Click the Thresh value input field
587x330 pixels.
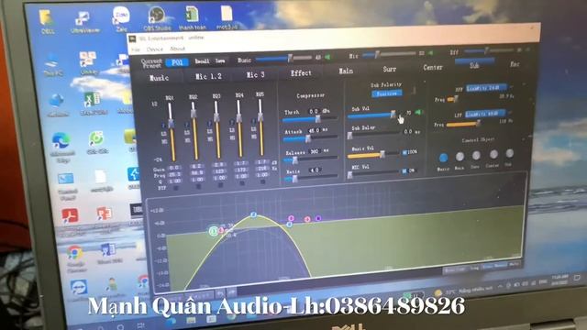(314, 111)
